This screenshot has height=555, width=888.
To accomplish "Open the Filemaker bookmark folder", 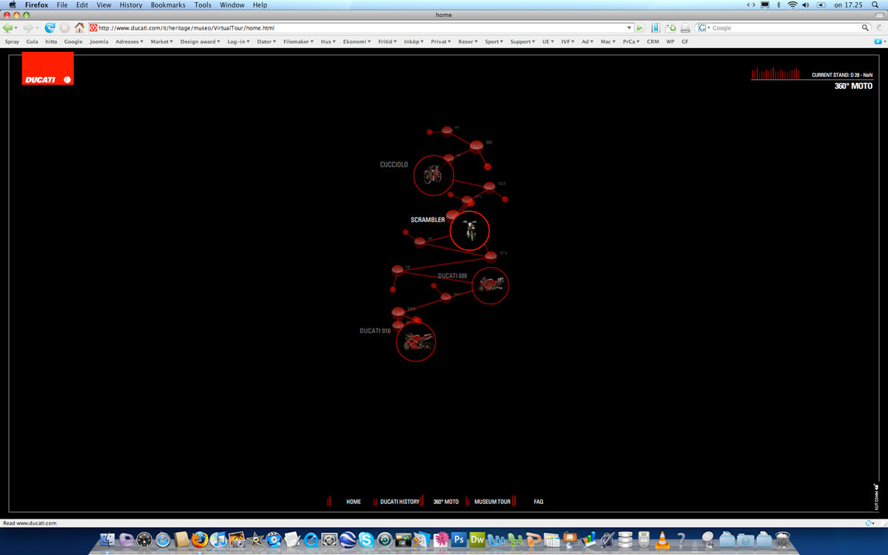I will click(x=299, y=41).
